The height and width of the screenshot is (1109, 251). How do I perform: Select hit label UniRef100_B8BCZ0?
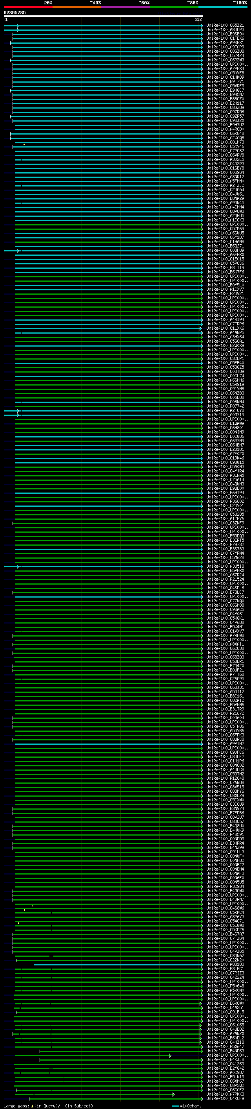(225, 99)
